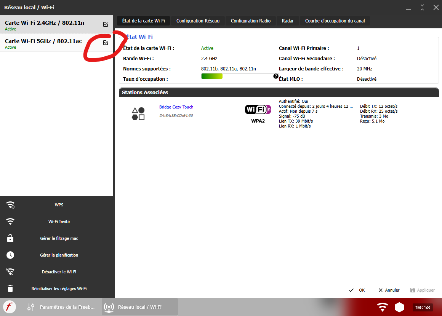Image resolution: width=442 pixels, height=316 pixels.
Task: Open the Bridge Cozy Touch link
Action: pyautogui.click(x=176, y=107)
